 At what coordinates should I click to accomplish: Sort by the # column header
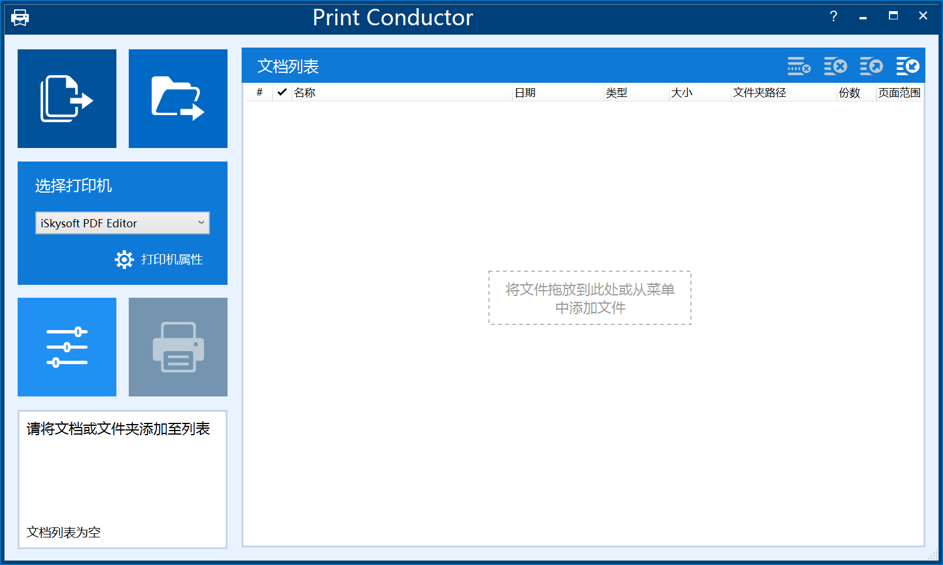[259, 92]
